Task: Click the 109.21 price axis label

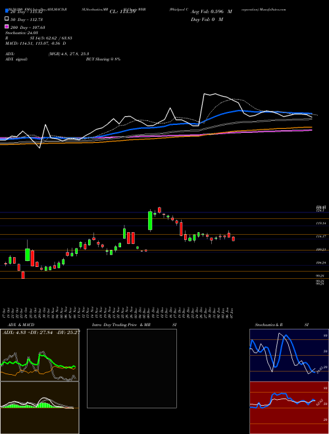Action: coord(320,249)
